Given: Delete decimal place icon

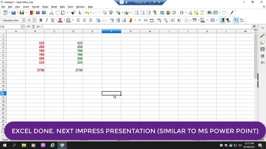Looking at the screenshot, I should click(x=166, y=20).
